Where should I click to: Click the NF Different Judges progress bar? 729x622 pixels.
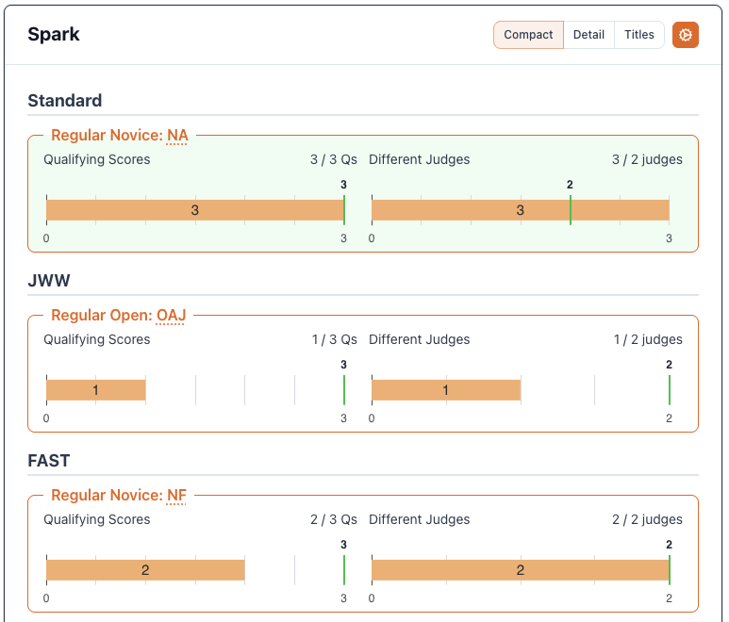point(521,570)
